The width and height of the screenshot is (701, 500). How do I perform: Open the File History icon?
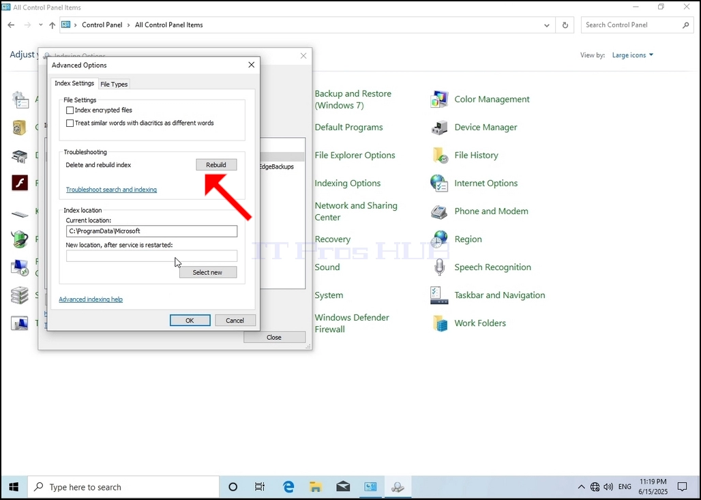pos(439,156)
